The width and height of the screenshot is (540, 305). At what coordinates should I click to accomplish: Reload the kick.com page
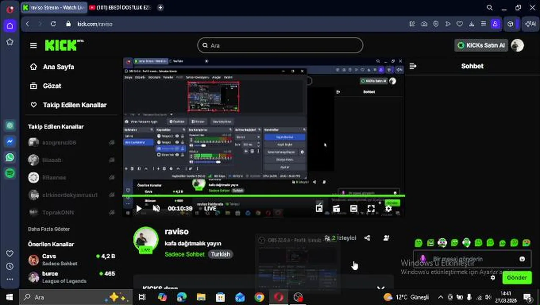coord(53,24)
